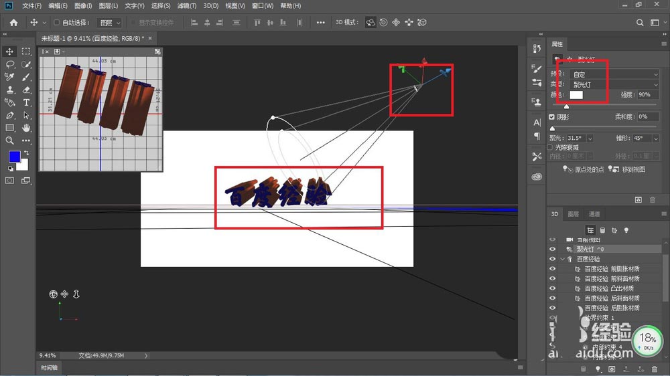Image resolution: width=670 pixels, height=376 pixels.
Task: Toggle visibility of 百度经验 前膨胀材质
Action: [x=552, y=269]
